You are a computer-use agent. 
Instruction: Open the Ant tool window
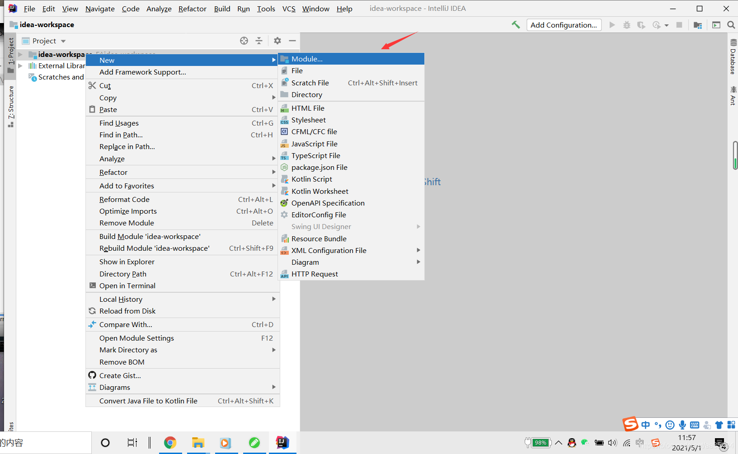point(733,96)
